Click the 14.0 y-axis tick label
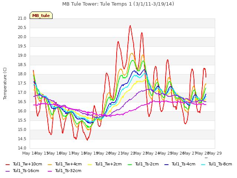237x178 pixels. click(22, 148)
